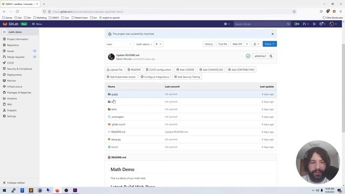The height and width of the screenshot is (194, 345).
Task: Click the math-demo breadcrumb path
Action: [142, 44]
